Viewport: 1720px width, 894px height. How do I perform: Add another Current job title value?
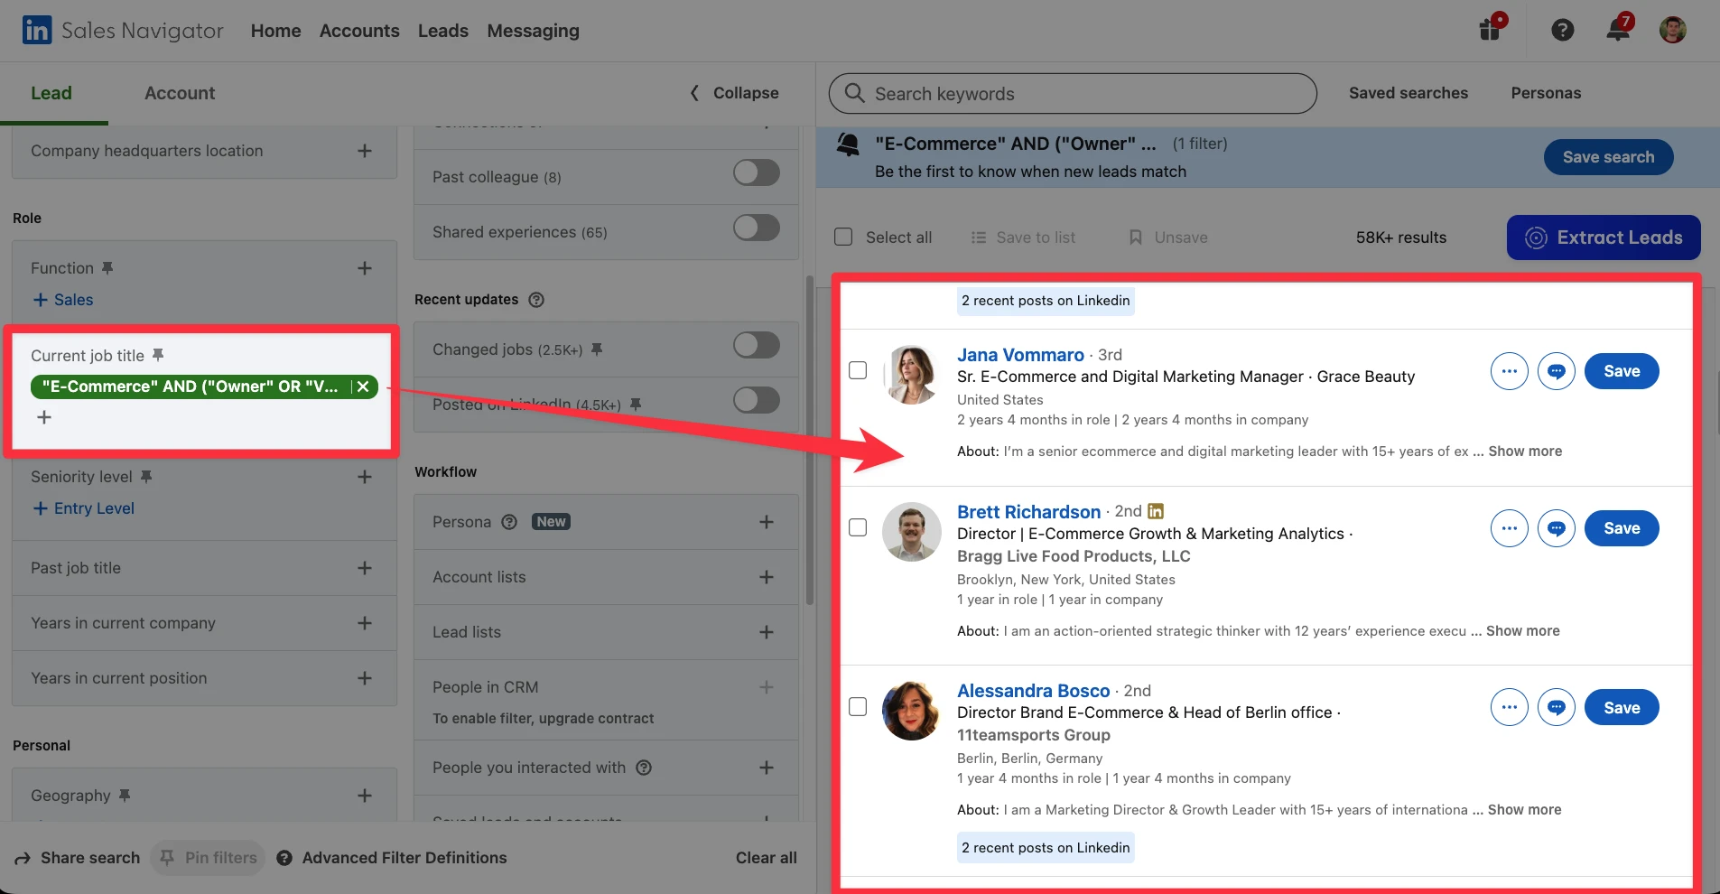coord(44,417)
